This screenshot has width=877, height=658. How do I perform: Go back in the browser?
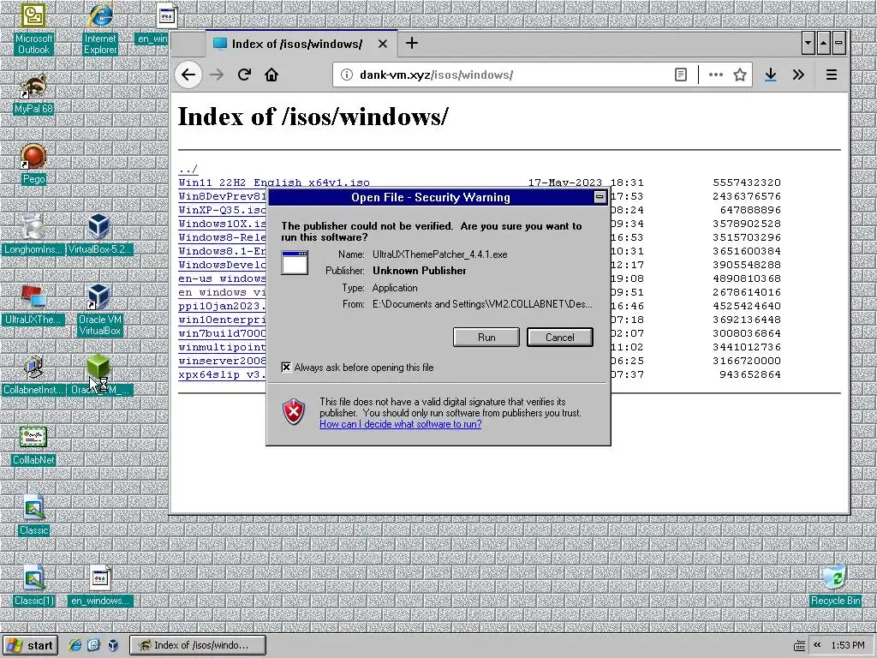click(188, 75)
